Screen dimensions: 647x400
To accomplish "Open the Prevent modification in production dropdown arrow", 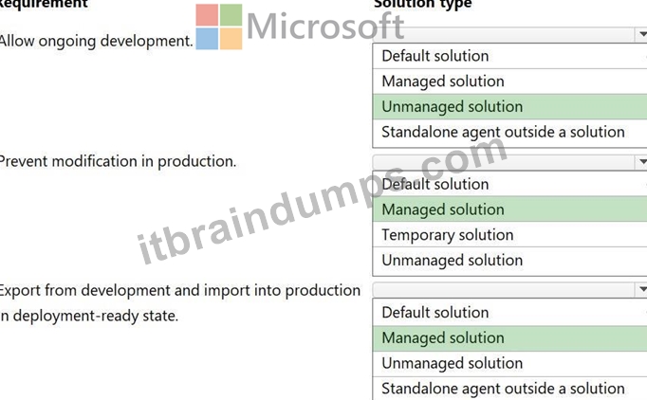I will point(641,162).
